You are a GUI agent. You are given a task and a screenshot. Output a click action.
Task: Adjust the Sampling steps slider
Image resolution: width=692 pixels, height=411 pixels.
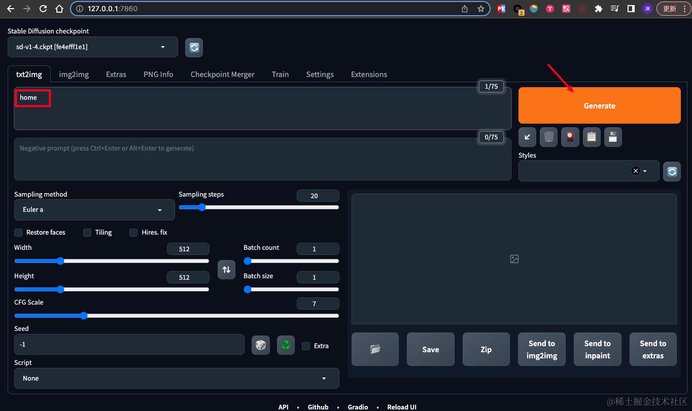(x=259, y=207)
